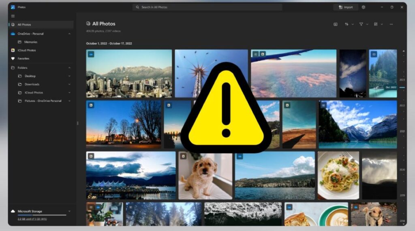The width and height of the screenshot is (415, 231).
Task: Click the October 2022 date range label
Action: point(109,43)
